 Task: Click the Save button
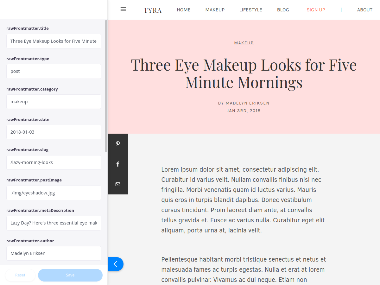pyautogui.click(x=70, y=275)
